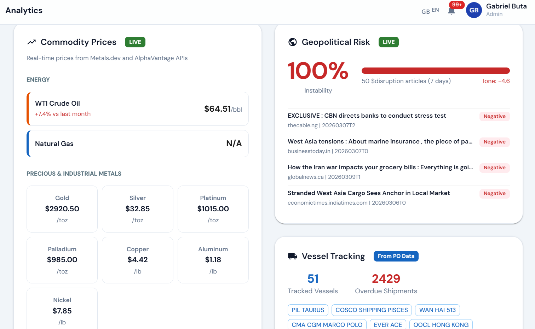Select the COSCO SHIPPING PISCES chip
The image size is (535, 329).
pyautogui.click(x=372, y=310)
